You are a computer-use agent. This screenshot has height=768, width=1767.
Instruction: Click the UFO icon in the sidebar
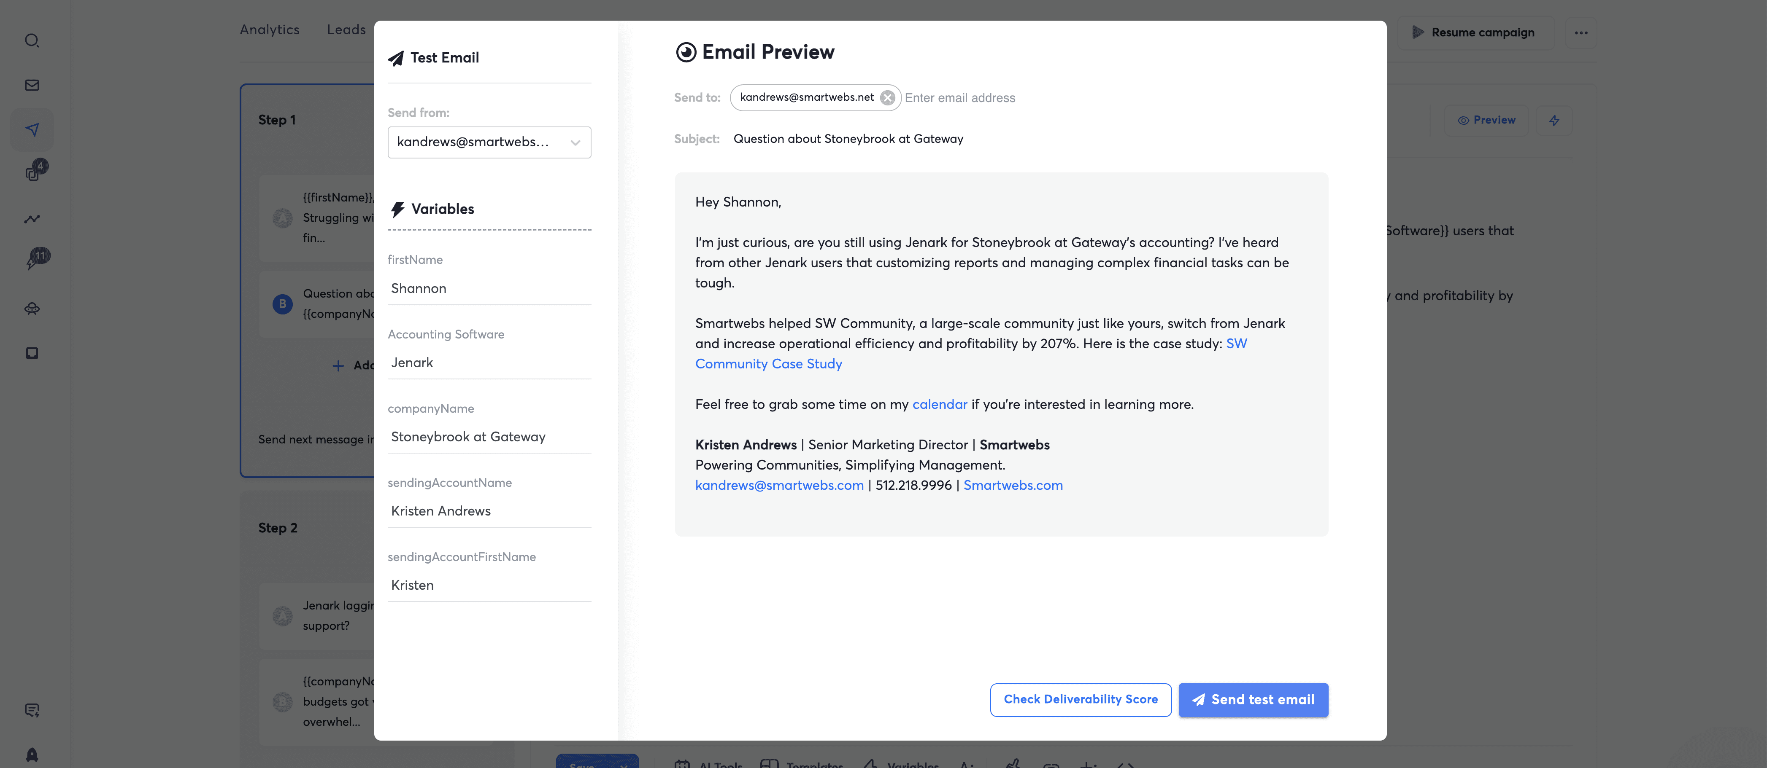32,309
